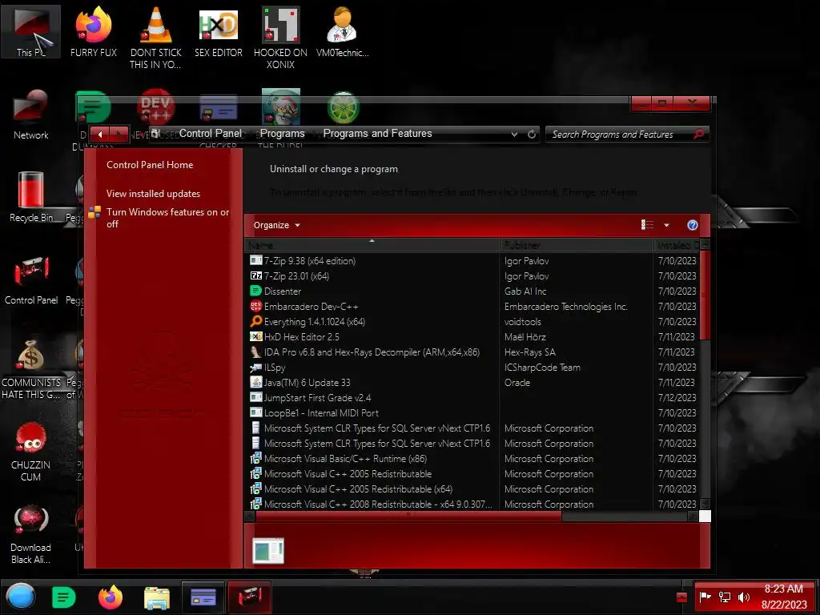Open Dissenter from the taskbar
This screenshot has width=820, height=615.
coord(64,597)
